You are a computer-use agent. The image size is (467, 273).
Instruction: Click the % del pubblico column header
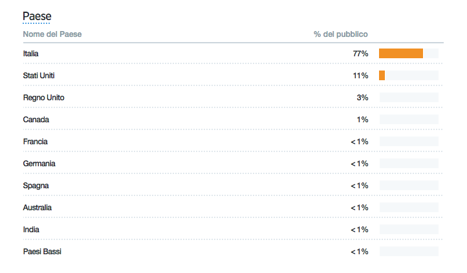point(341,34)
